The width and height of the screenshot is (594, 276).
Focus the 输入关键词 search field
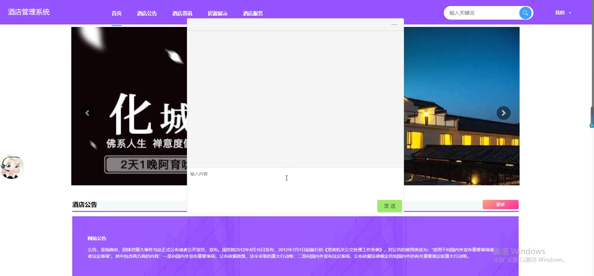coord(482,13)
